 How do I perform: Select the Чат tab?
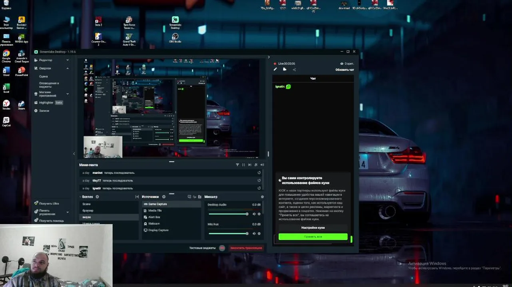313,79
